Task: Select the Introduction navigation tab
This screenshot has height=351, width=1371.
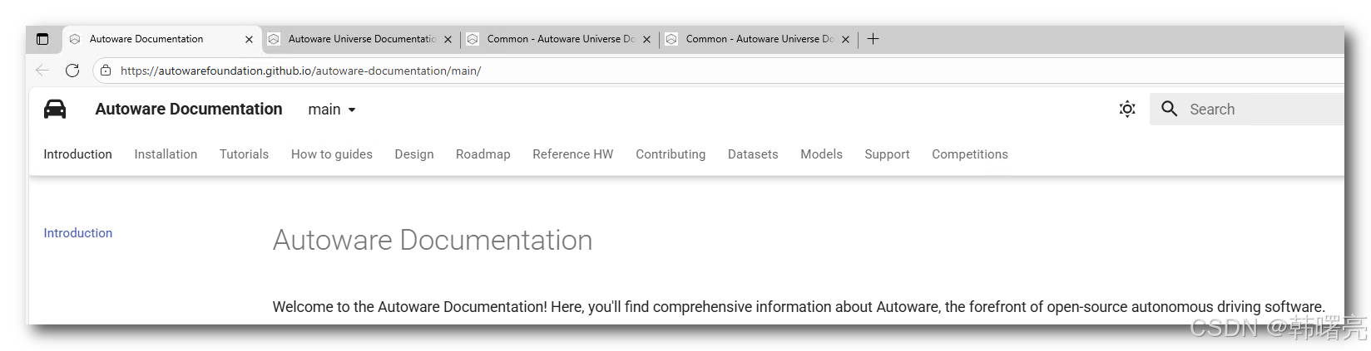Action: point(77,154)
